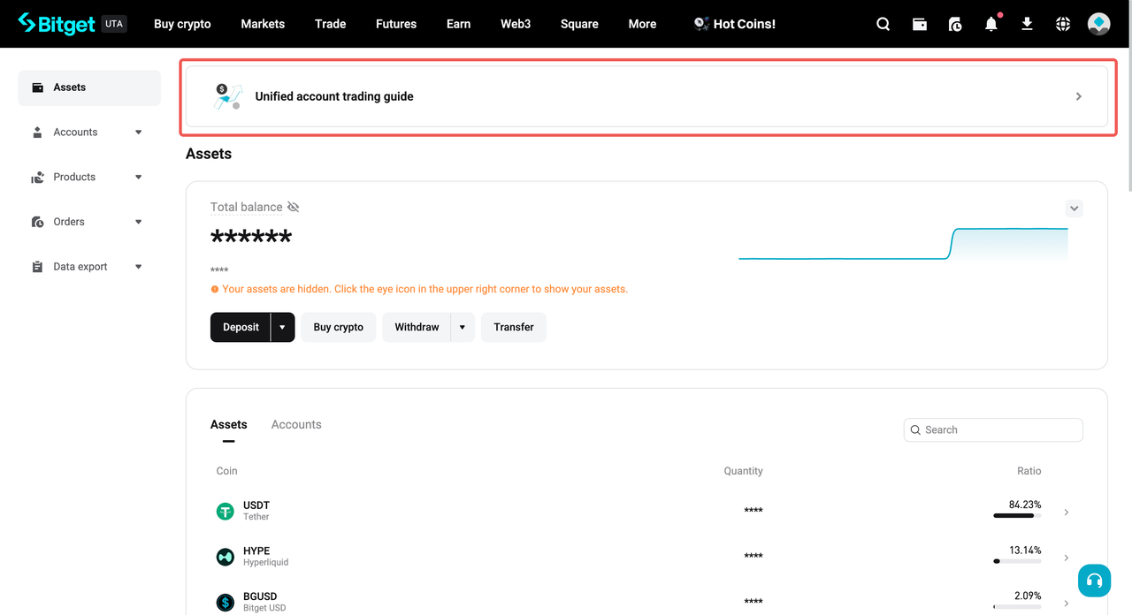This screenshot has width=1132, height=615.
Task: Click the BGUSD coin icon
Action: [226, 603]
